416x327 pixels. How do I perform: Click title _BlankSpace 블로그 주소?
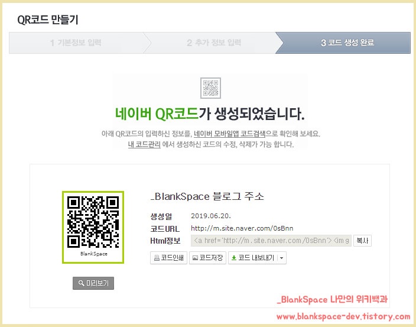pyautogui.click(x=207, y=196)
